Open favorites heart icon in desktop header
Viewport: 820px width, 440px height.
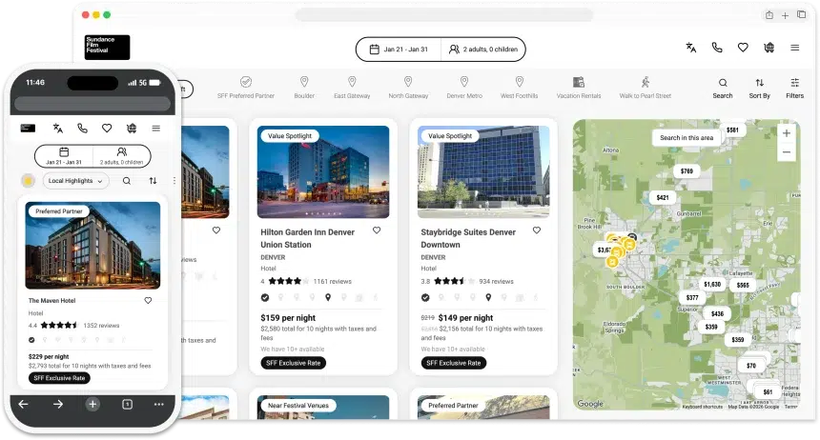(743, 48)
